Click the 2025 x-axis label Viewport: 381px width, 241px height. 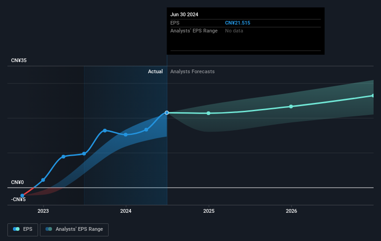pos(209,211)
